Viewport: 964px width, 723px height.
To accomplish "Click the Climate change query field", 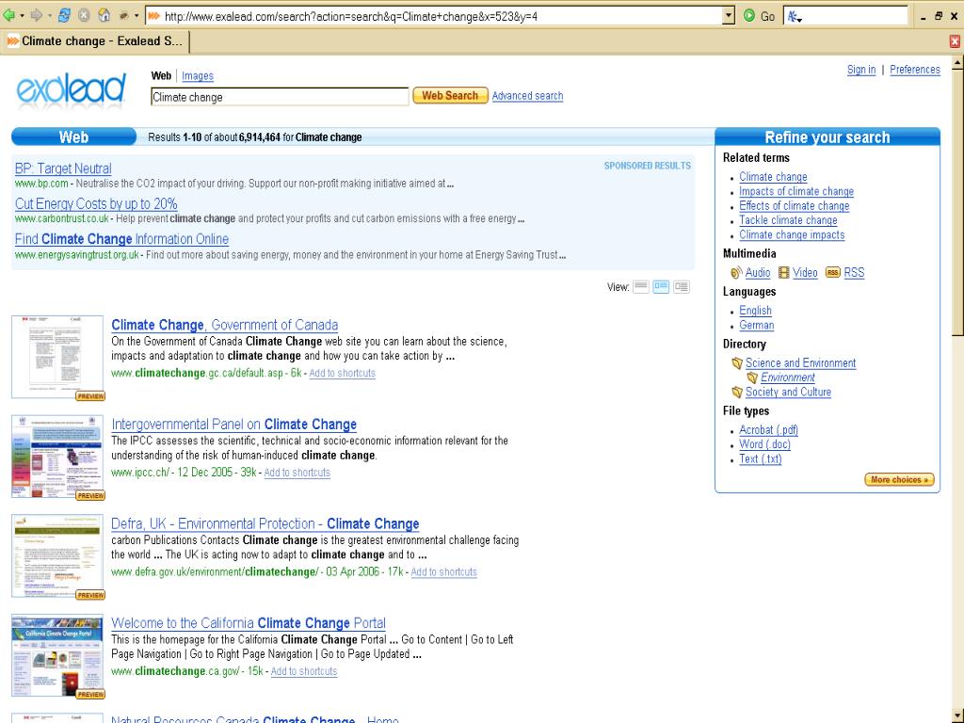I will (280, 97).
